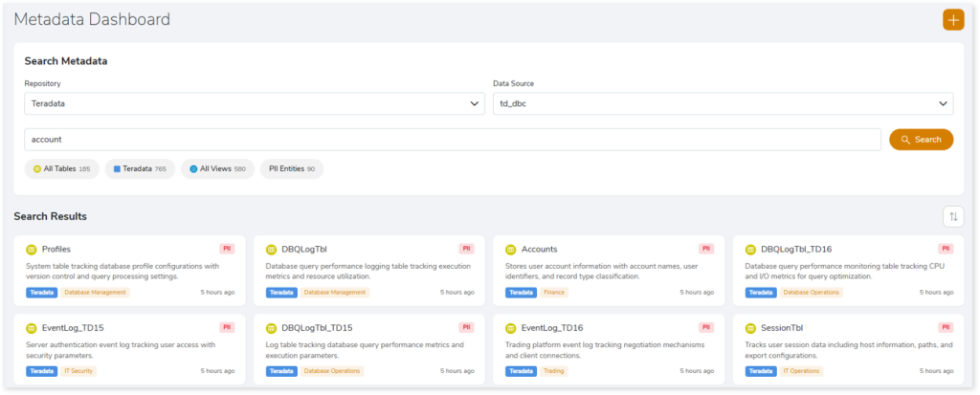Toggle the All Tables filter chip

point(61,169)
